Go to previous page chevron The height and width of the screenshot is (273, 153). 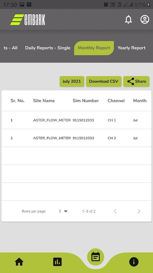pyautogui.click(x=115, y=211)
